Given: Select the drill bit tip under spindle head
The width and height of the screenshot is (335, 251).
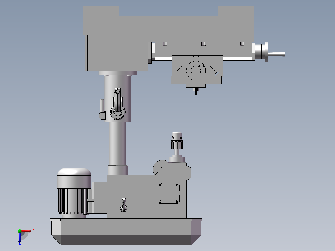Looking at the screenshot, I should tap(196, 91).
